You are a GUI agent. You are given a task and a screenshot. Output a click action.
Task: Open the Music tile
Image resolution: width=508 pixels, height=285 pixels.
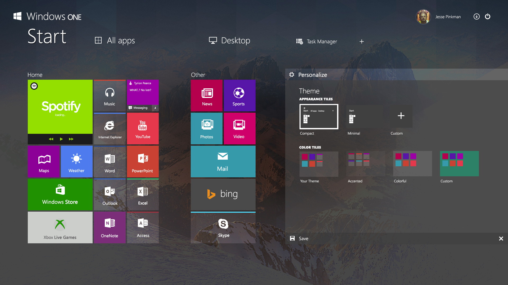pos(110,96)
